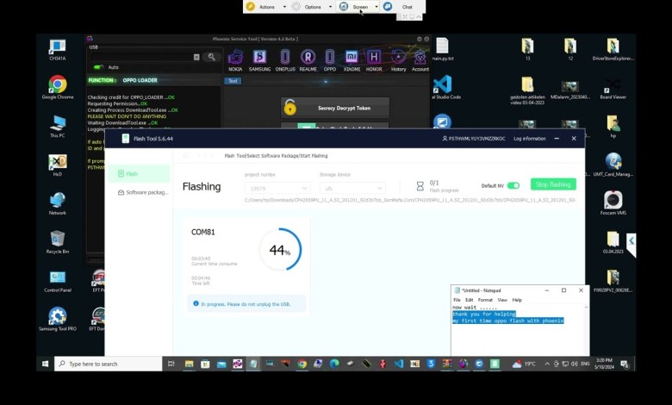Click taskbar clock showing 3:20 PM

pos(603,364)
